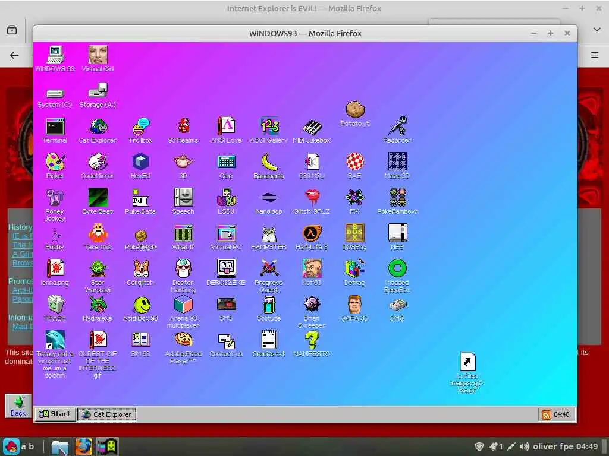Launch Byte Beat icon

coord(98,198)
